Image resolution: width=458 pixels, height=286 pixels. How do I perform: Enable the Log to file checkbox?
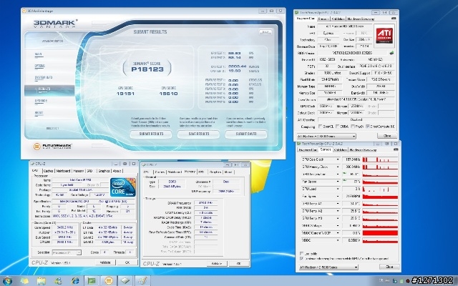302,254
